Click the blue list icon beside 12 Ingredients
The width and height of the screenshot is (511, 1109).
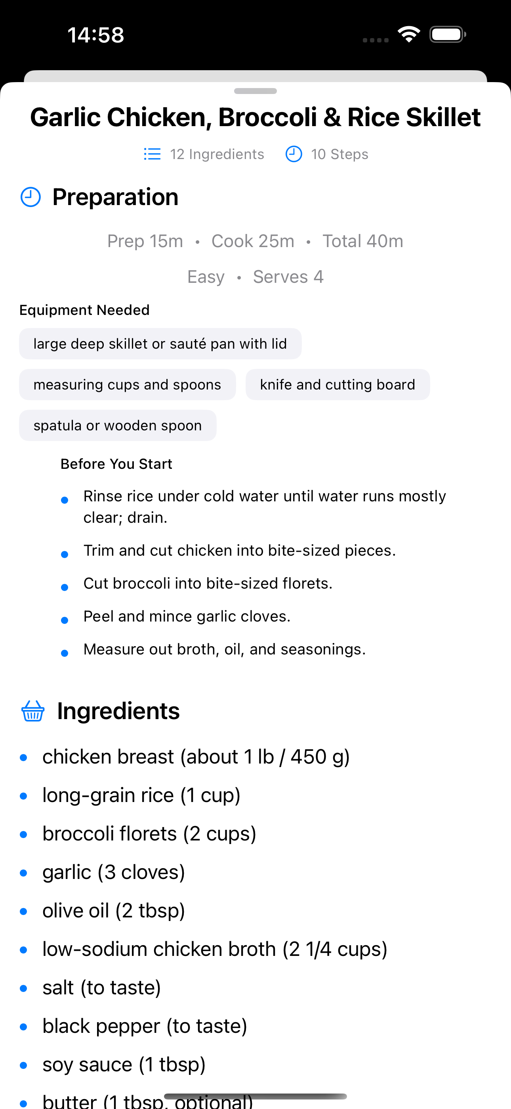pos(152,153)
